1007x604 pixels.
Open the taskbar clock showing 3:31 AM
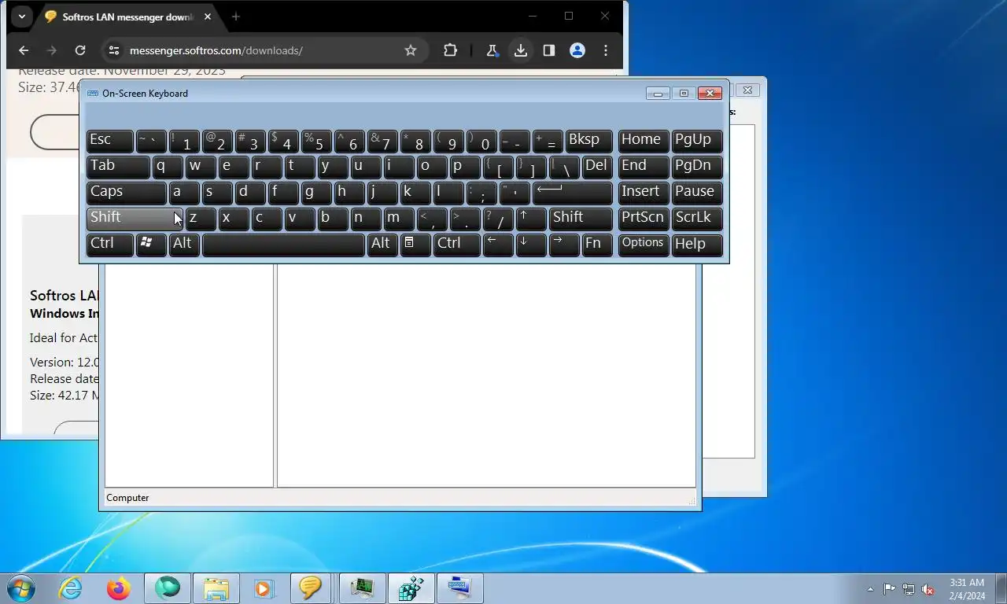(967, 589)
